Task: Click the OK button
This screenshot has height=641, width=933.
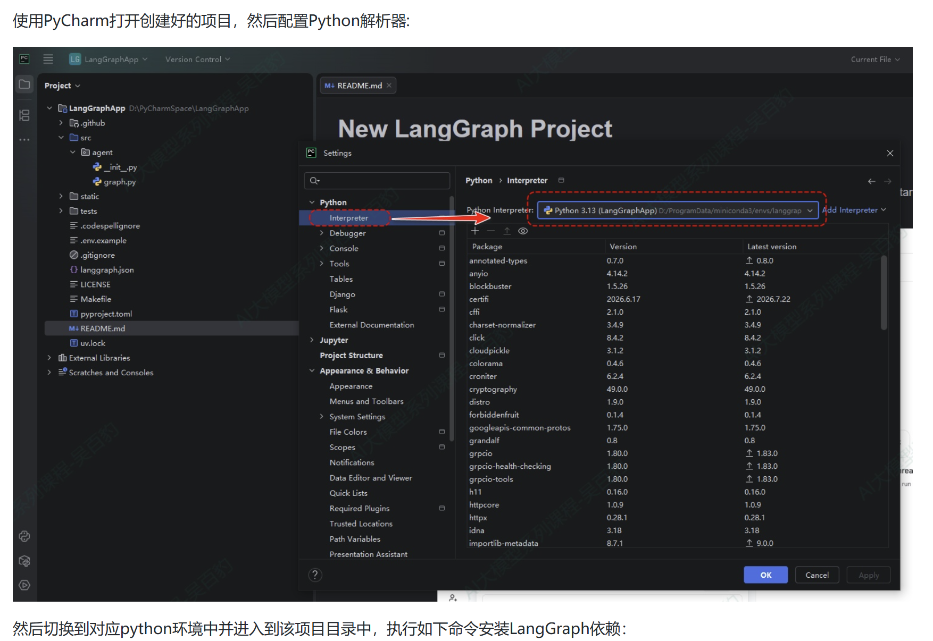Action: tap(765, 575)
